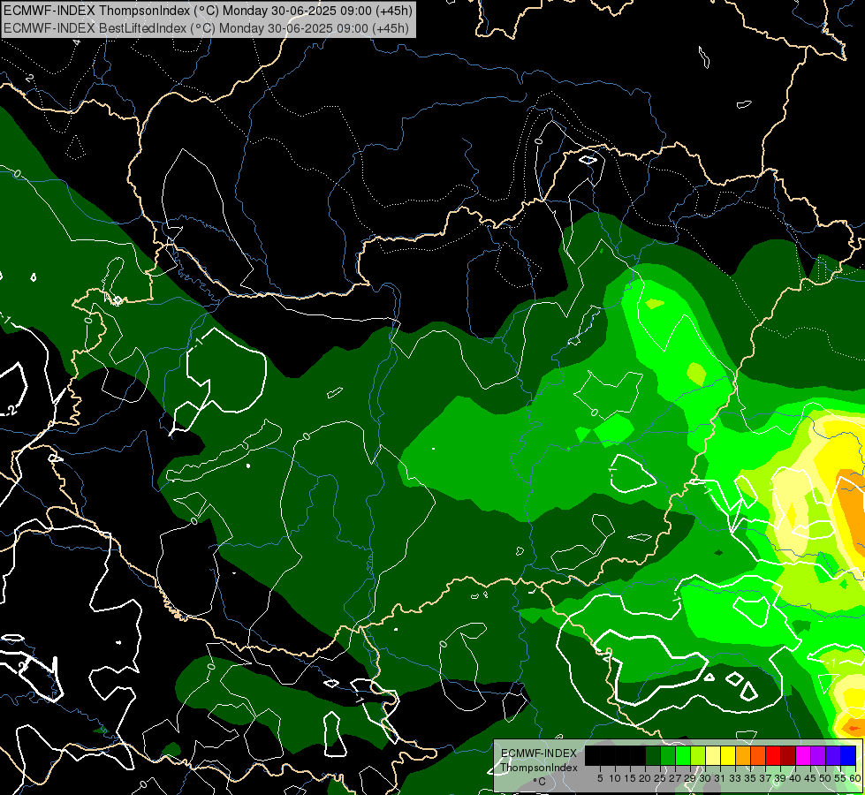Viewport: 865px width, 795px height.
Task: Select the orange 33–35 legend swatch
Action: coord(743,755)
